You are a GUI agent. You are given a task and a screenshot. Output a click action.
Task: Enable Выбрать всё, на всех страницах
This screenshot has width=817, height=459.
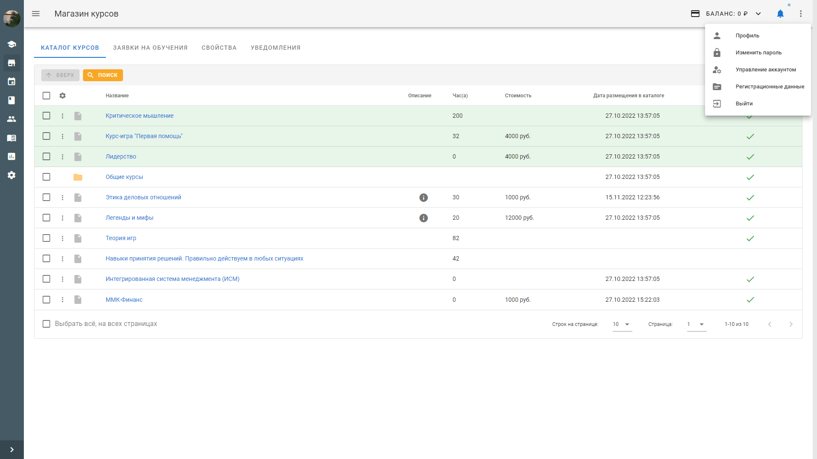click(46, 324)
